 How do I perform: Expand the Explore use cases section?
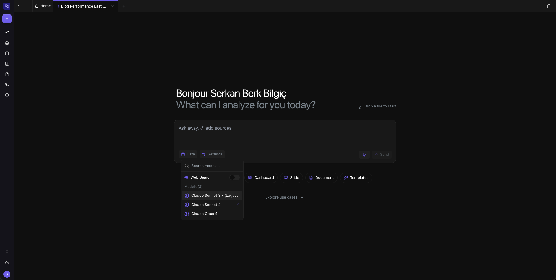click(x=284, y=197)
